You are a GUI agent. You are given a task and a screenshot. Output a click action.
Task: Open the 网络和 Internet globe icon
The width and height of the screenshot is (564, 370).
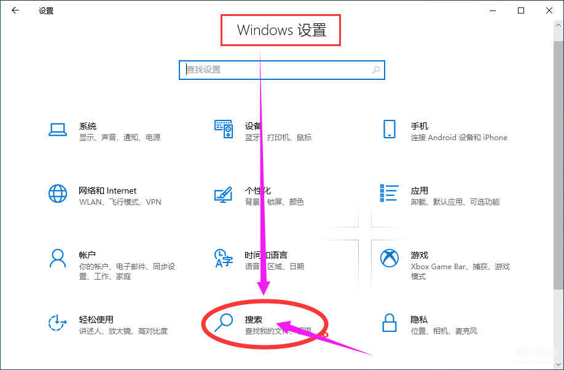point(58,194)
